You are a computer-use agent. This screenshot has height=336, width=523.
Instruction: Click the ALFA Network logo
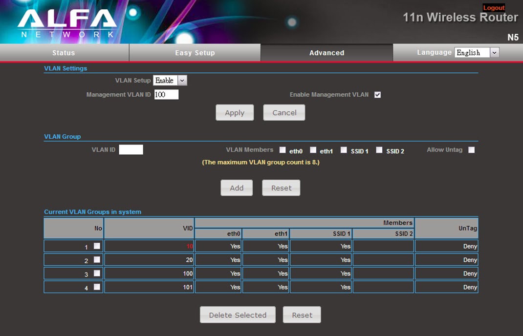[x=67, y=22]
